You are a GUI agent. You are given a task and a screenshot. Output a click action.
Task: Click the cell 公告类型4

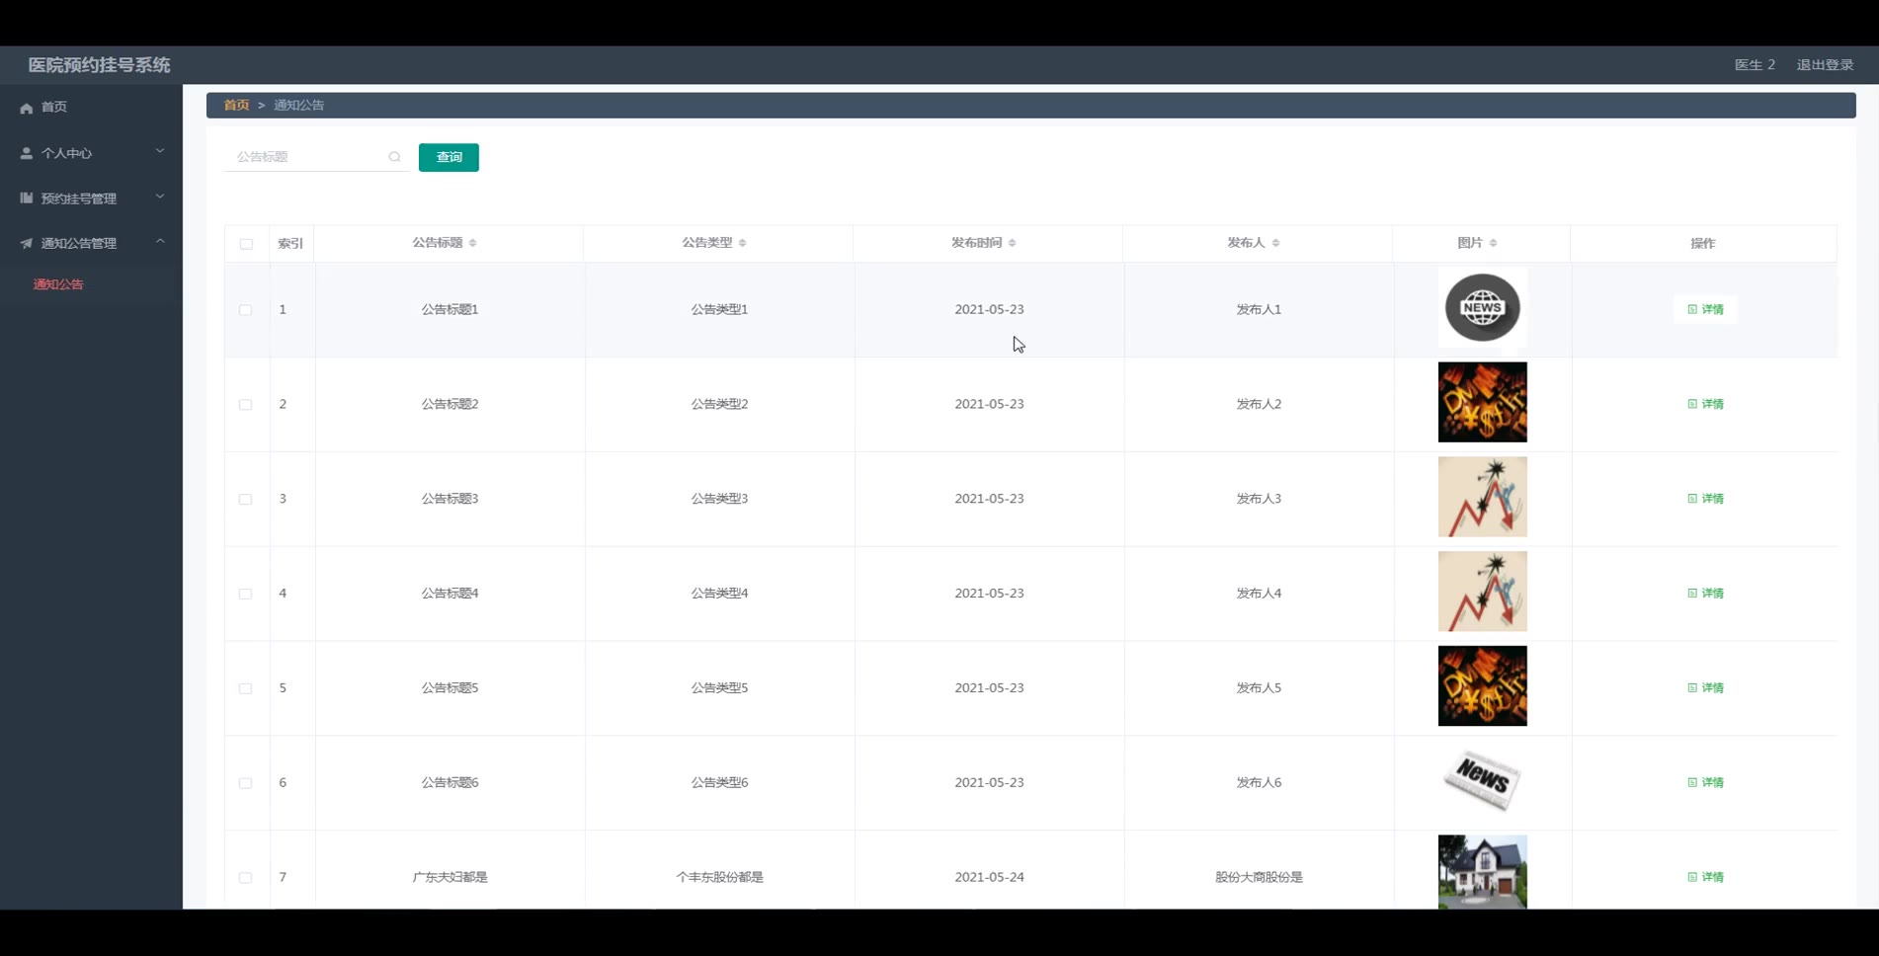click(719, 594)
